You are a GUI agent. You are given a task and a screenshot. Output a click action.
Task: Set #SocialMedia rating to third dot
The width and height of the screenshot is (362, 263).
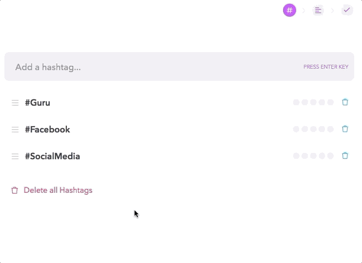(313, 156)
